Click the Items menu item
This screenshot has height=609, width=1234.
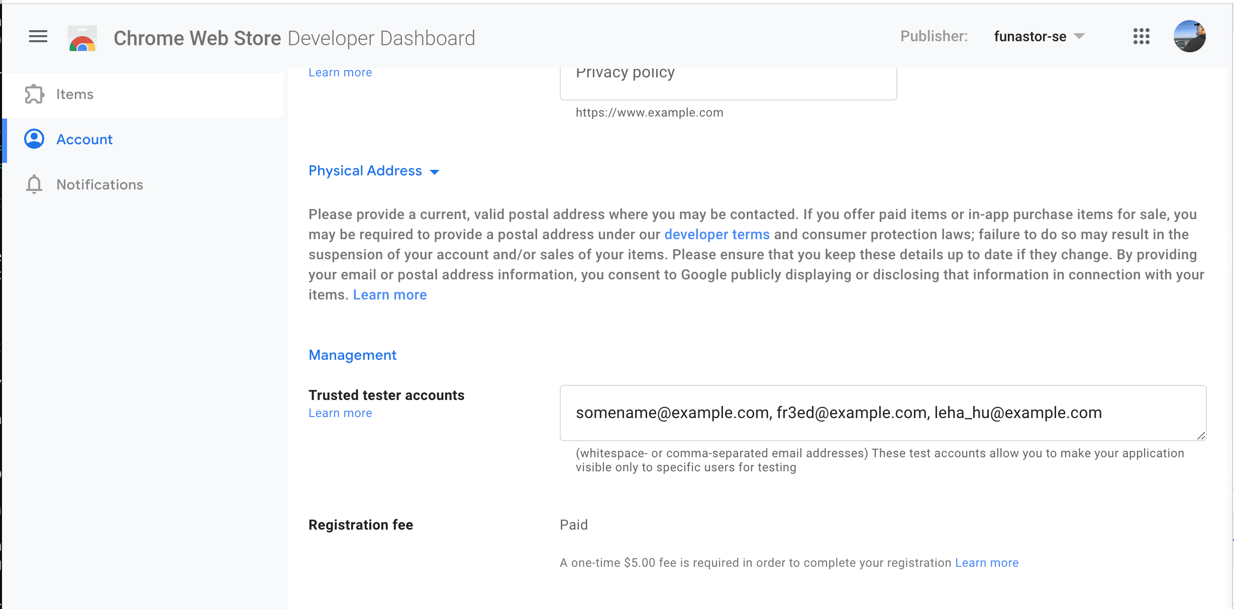(x=74, y=93)
